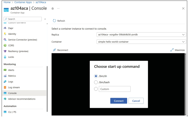Image resolution: width=188 pixels, height=117 pixels.
Task: Close the Console blade with X
Action: coord(183,8)
